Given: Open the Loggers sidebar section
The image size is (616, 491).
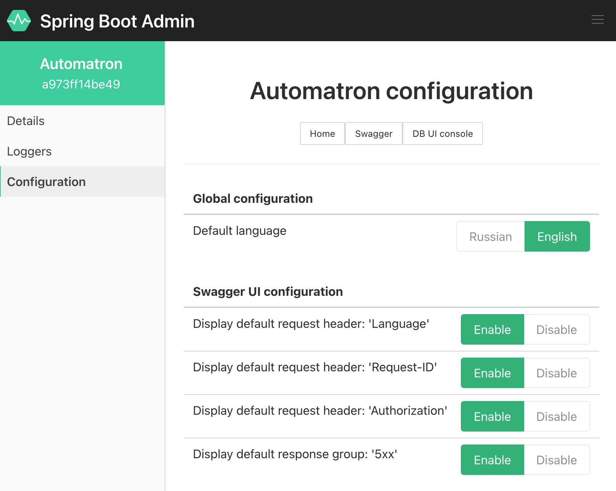Looking at the screenshot, I should pos(82,151).
